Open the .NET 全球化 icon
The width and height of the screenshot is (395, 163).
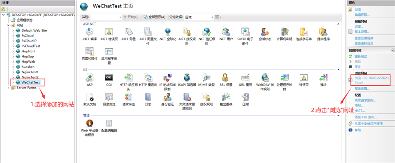tap(168, 32)
